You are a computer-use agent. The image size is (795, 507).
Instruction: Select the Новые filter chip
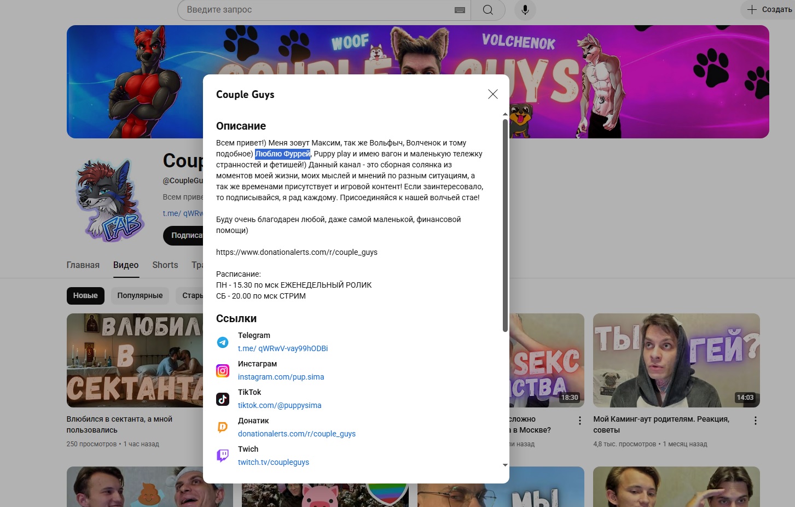[x=85, y=296]
